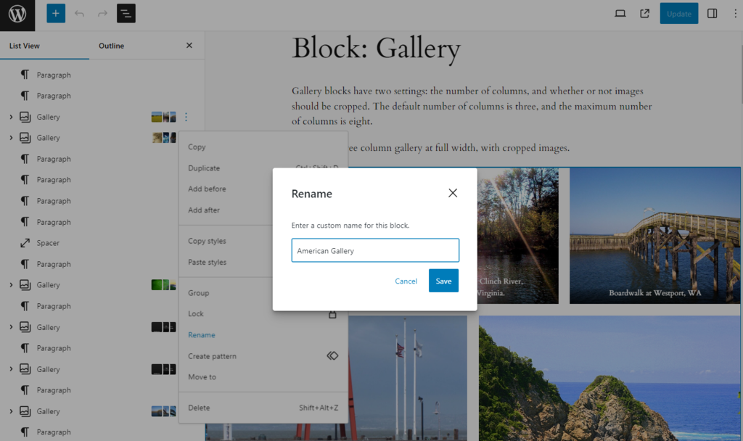Close the Rename dialog

tap(453, 193)
